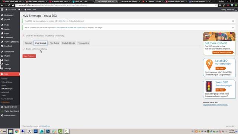The image size is (238, 134).
Task: Select the SEO menu in sidebar
Action: (x=10, y=74)
